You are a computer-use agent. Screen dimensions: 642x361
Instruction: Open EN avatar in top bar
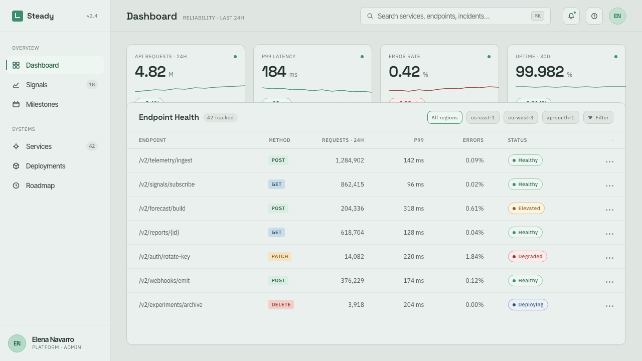pos(617,16)
